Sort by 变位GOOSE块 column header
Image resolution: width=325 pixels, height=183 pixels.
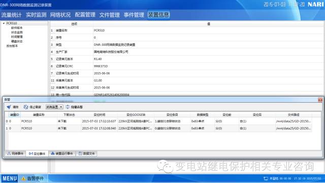pyautogui.click(x=136, y=115)
